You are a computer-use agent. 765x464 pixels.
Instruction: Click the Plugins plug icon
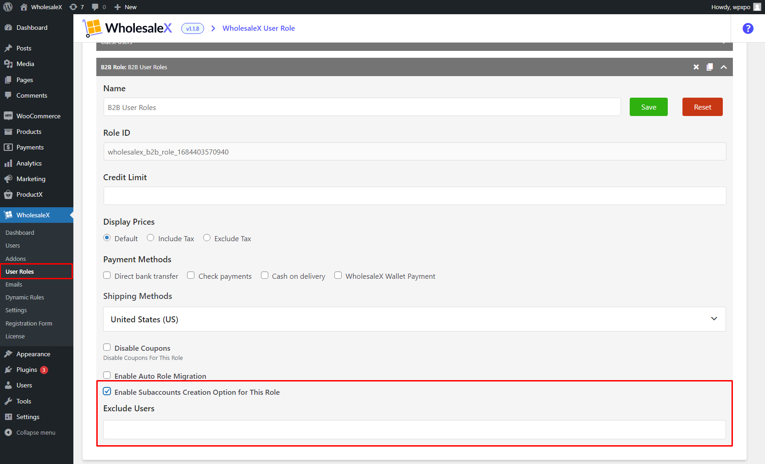click(x=8, y=370)
